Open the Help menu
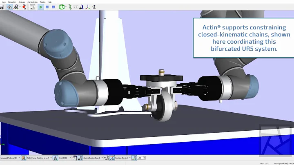The image size is (294, 165). pos(49,2)
